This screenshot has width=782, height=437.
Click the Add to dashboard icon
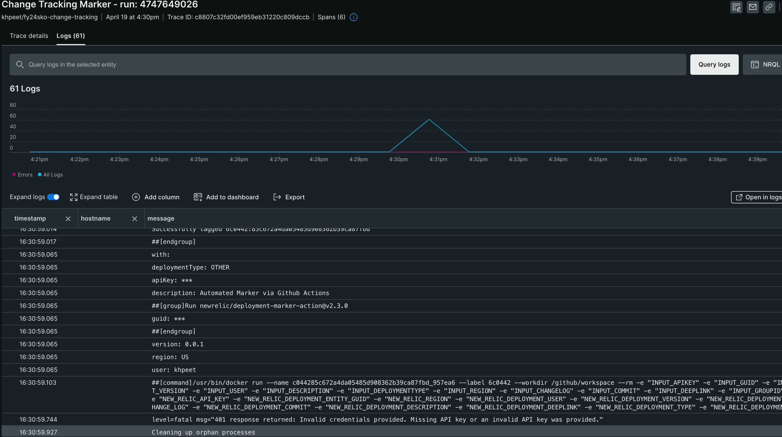click(198, 197)
